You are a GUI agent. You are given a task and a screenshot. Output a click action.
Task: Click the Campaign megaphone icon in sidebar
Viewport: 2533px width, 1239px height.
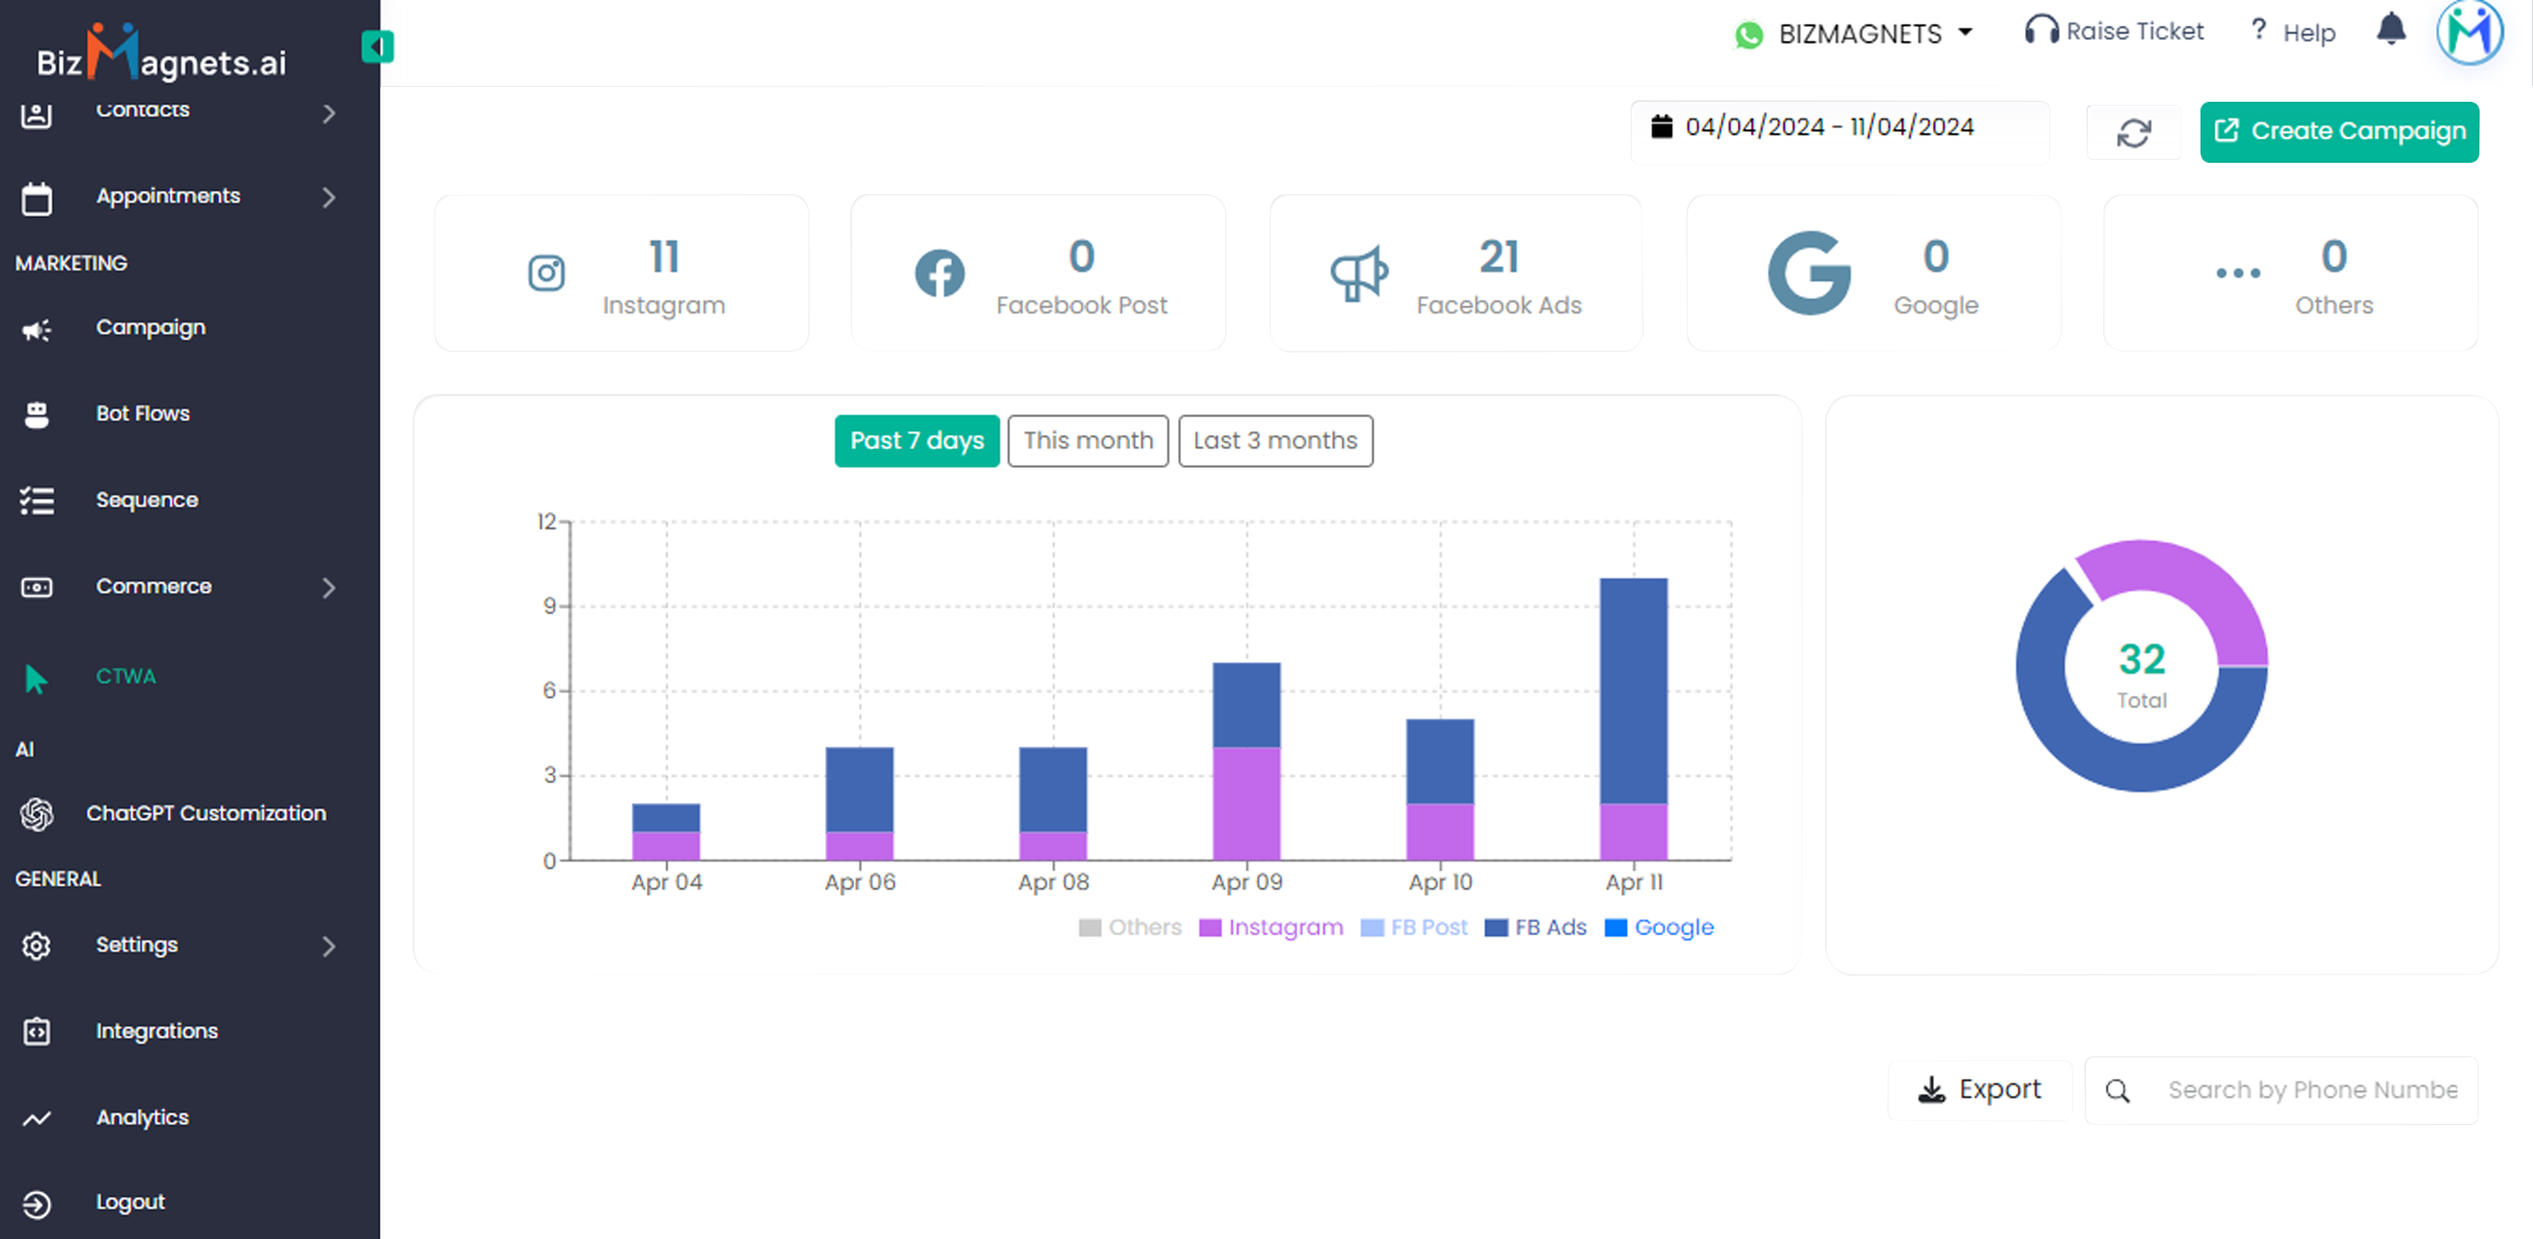(x=36, y=329)
